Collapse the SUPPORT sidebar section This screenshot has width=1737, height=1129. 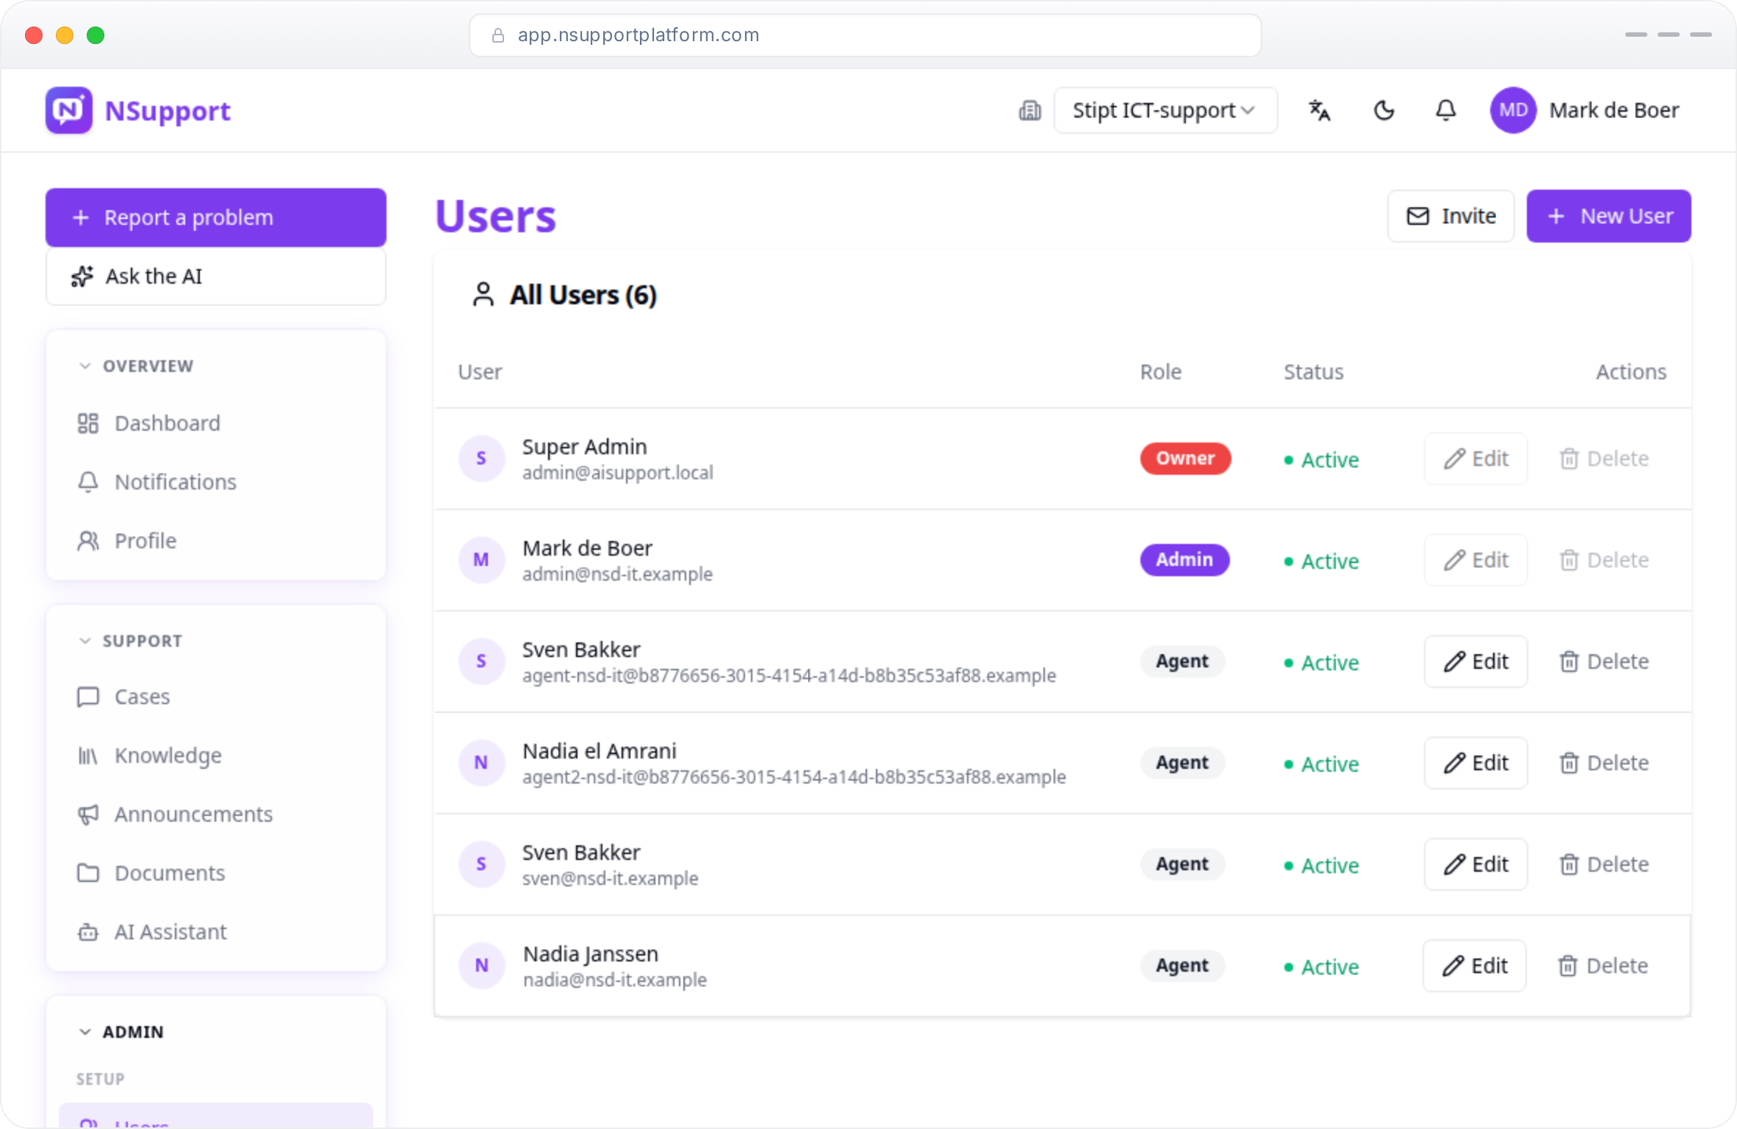(x=130, y=641)
